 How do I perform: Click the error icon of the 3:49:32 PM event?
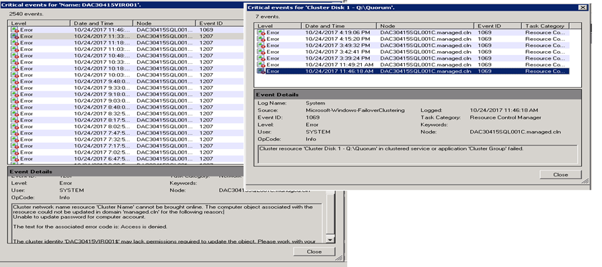pos(261,46)
